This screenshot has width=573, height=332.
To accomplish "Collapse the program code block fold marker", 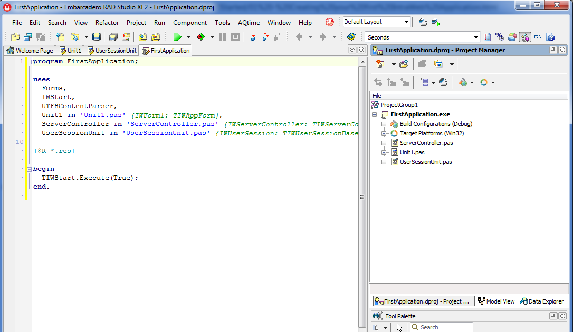I will point(29,62).
